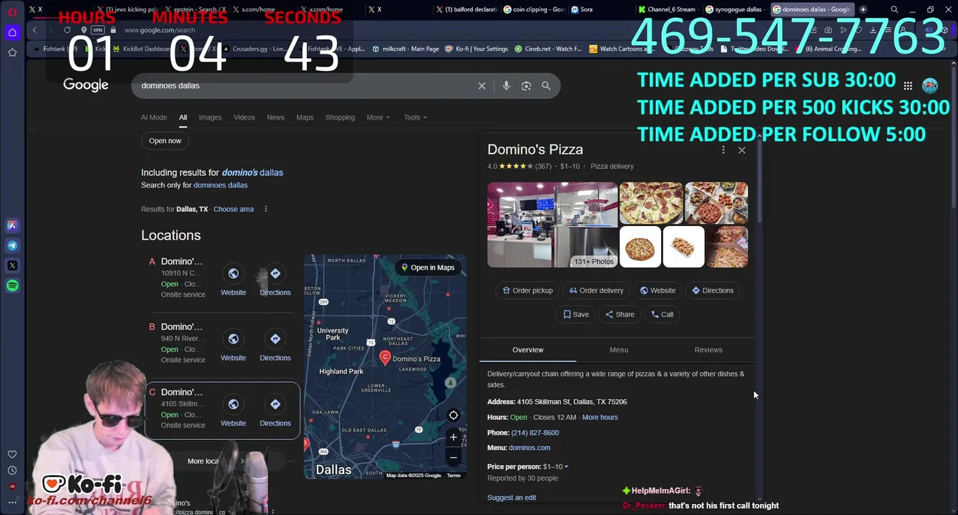Open the bookmarks star in Opera sidebar
The height and width of the screenshot is (515, 958).
[12, 52]
